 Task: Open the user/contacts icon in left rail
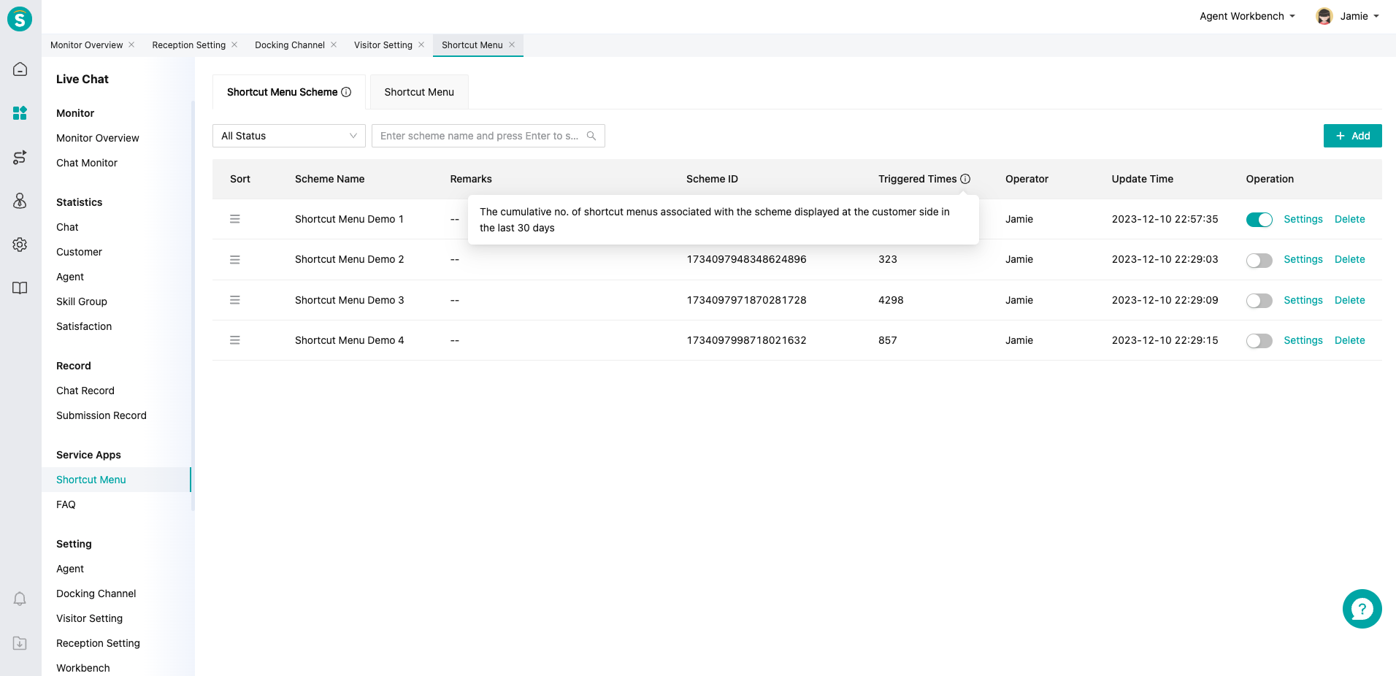tap(20, 201)
